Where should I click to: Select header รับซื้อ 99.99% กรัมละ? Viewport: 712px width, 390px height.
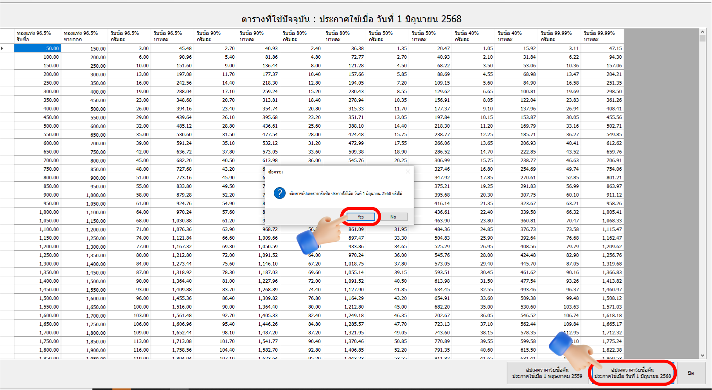click(x=560, y=36)
